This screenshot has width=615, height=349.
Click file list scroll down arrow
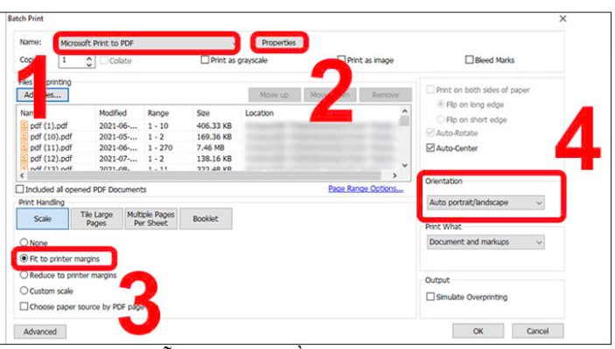click(x=405, y=165)
